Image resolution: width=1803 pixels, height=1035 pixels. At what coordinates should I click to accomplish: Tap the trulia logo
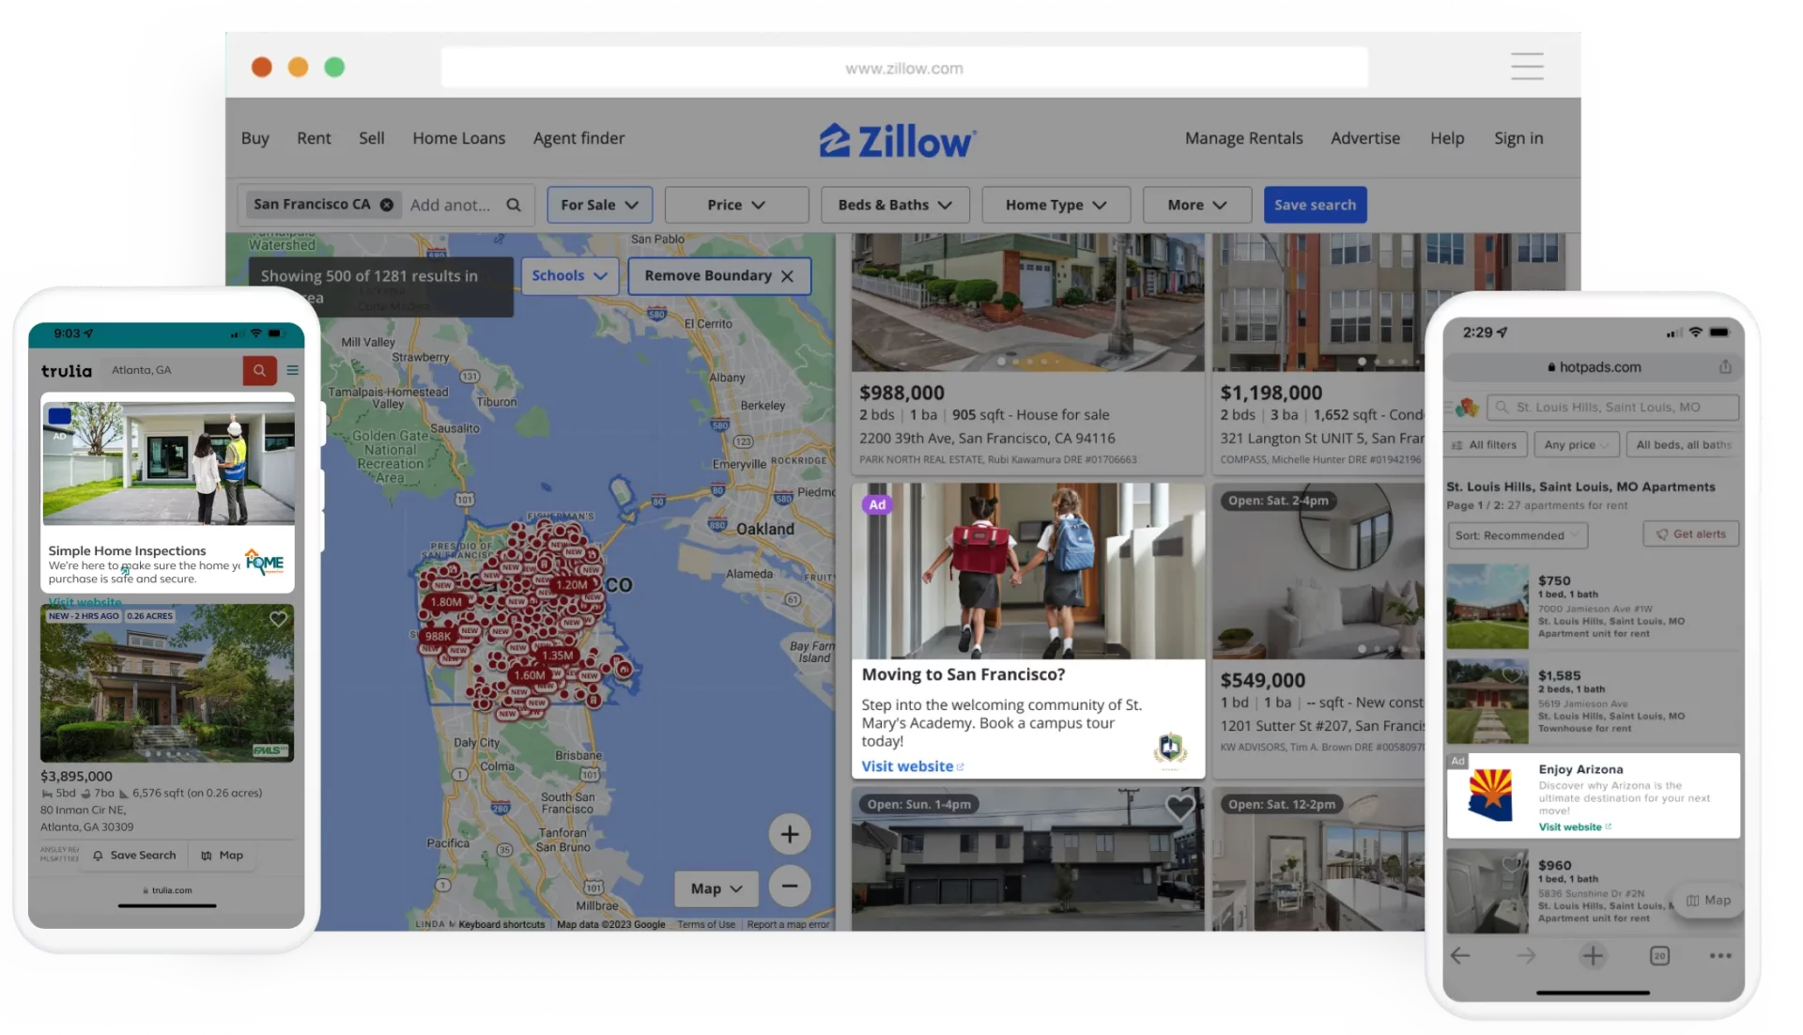[x=67, y=371]
